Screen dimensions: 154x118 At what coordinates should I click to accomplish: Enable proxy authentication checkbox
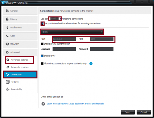42,44
